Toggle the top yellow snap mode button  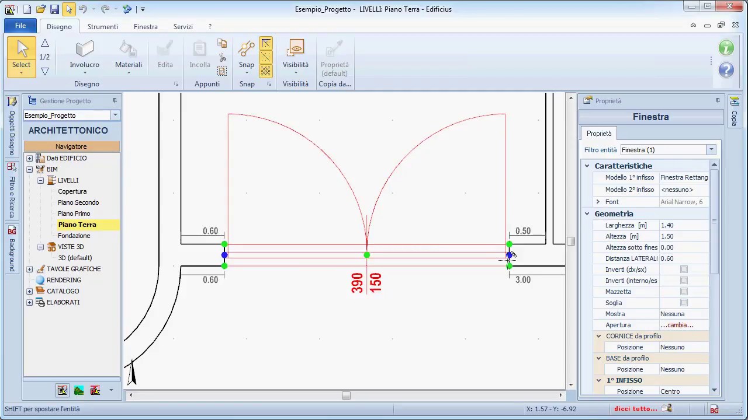266,44
